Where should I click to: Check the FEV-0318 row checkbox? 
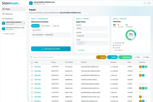tap(32, 88)
